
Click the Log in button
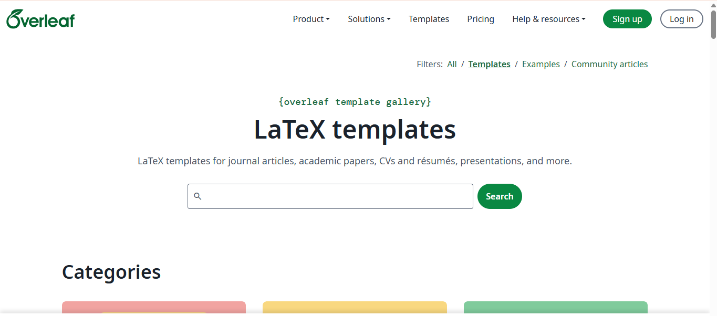[682, 19]
